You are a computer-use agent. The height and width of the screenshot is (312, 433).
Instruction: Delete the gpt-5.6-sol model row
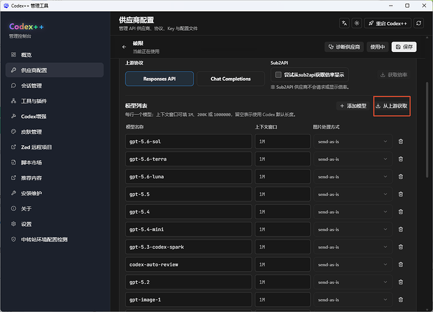(401, 141)
